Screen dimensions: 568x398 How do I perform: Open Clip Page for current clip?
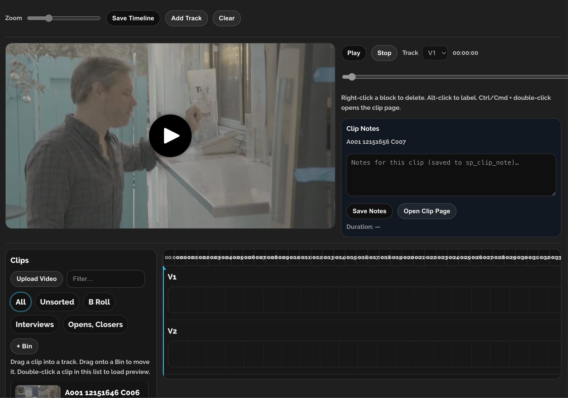click(x=427, y=211)
